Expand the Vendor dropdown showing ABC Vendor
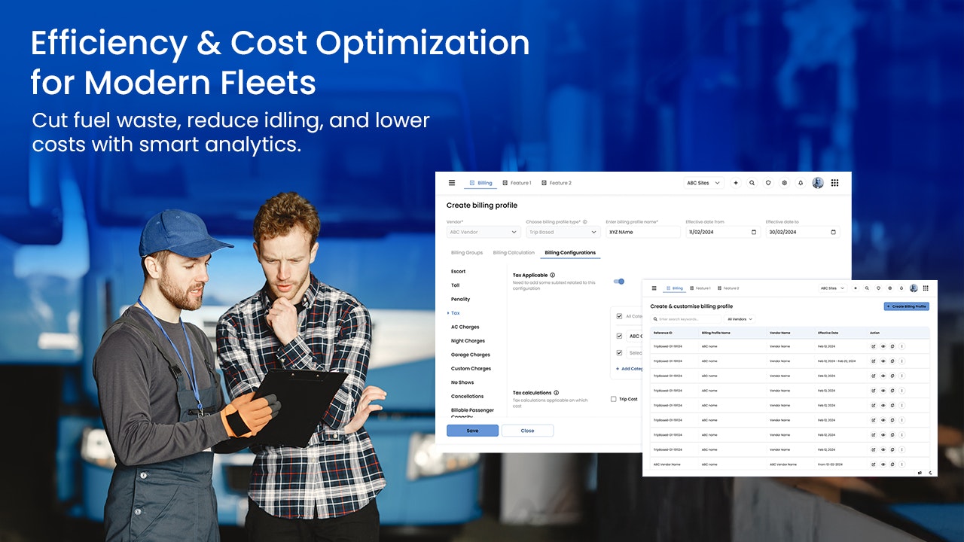This screenshot has height=542, width=964. click(484, 232)
